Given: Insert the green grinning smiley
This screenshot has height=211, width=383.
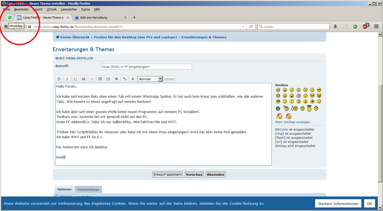Looking at the screenshot, I should [278, 108].
